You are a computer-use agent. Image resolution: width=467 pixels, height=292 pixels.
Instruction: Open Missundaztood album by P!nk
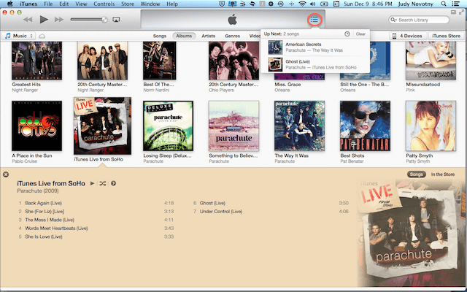[x=431, y=61]
